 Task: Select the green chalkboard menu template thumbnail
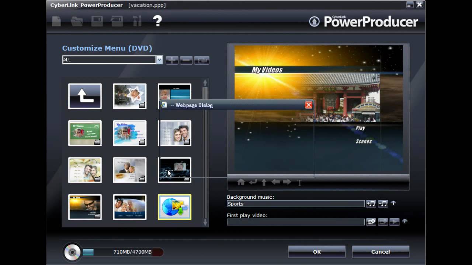point(85,133)
